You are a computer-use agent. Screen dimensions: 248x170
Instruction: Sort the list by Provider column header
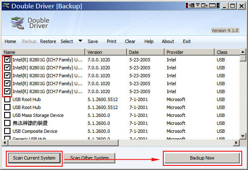point(189,52)
